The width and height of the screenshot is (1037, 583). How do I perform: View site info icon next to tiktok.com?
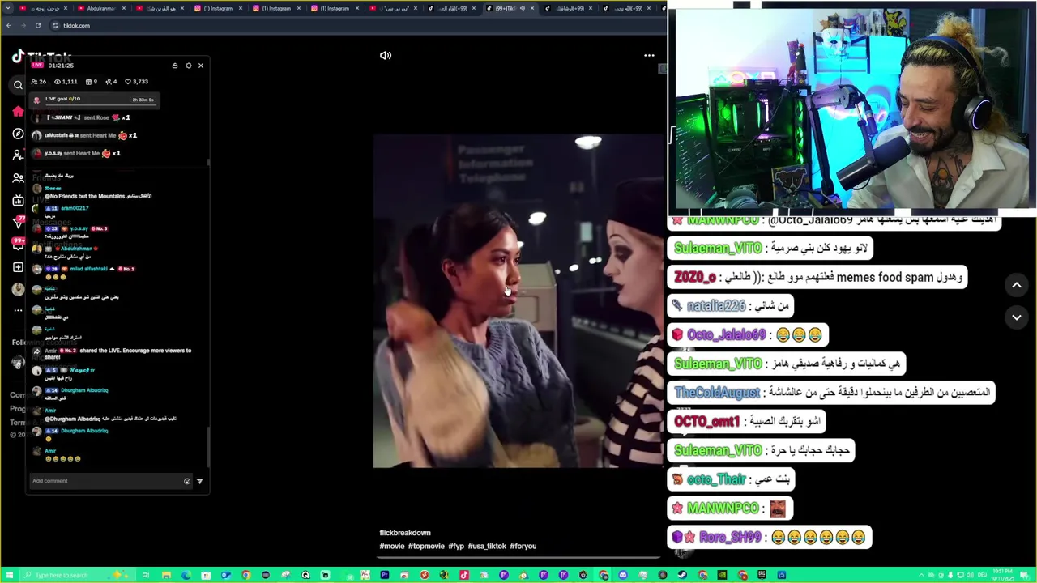pos(55,25)
